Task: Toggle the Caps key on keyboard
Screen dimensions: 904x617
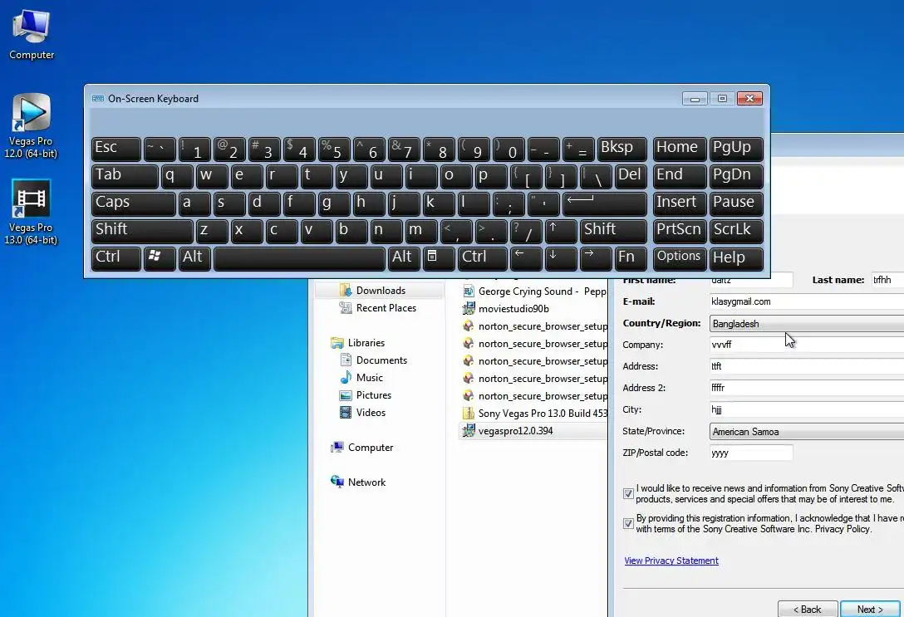Action: coord(133,204)
